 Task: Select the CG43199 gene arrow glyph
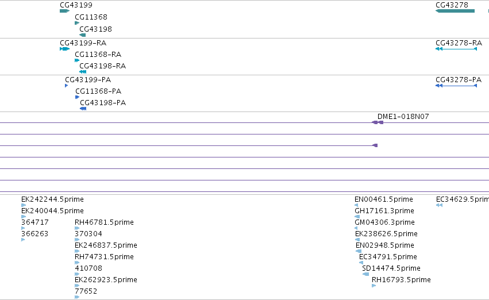click(x=64, y=11)
